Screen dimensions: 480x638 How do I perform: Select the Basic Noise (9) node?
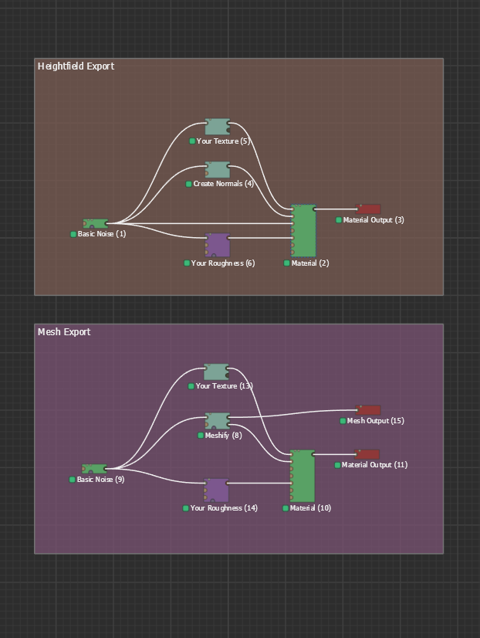(x=94, y=469)
